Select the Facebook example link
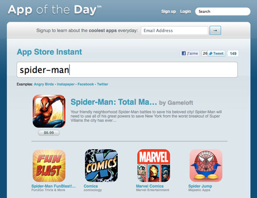 (86, 84)
